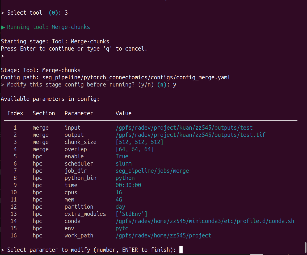Click the hpc enable value True
This screenshot has width=307, height=255.
click(x=122, y=157)
